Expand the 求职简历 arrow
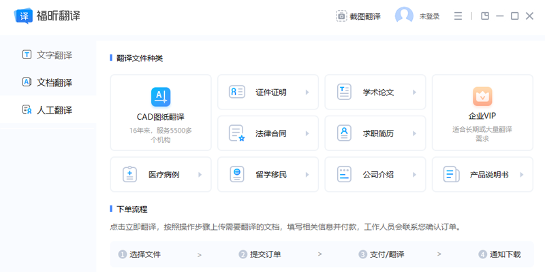 point(414,133)
